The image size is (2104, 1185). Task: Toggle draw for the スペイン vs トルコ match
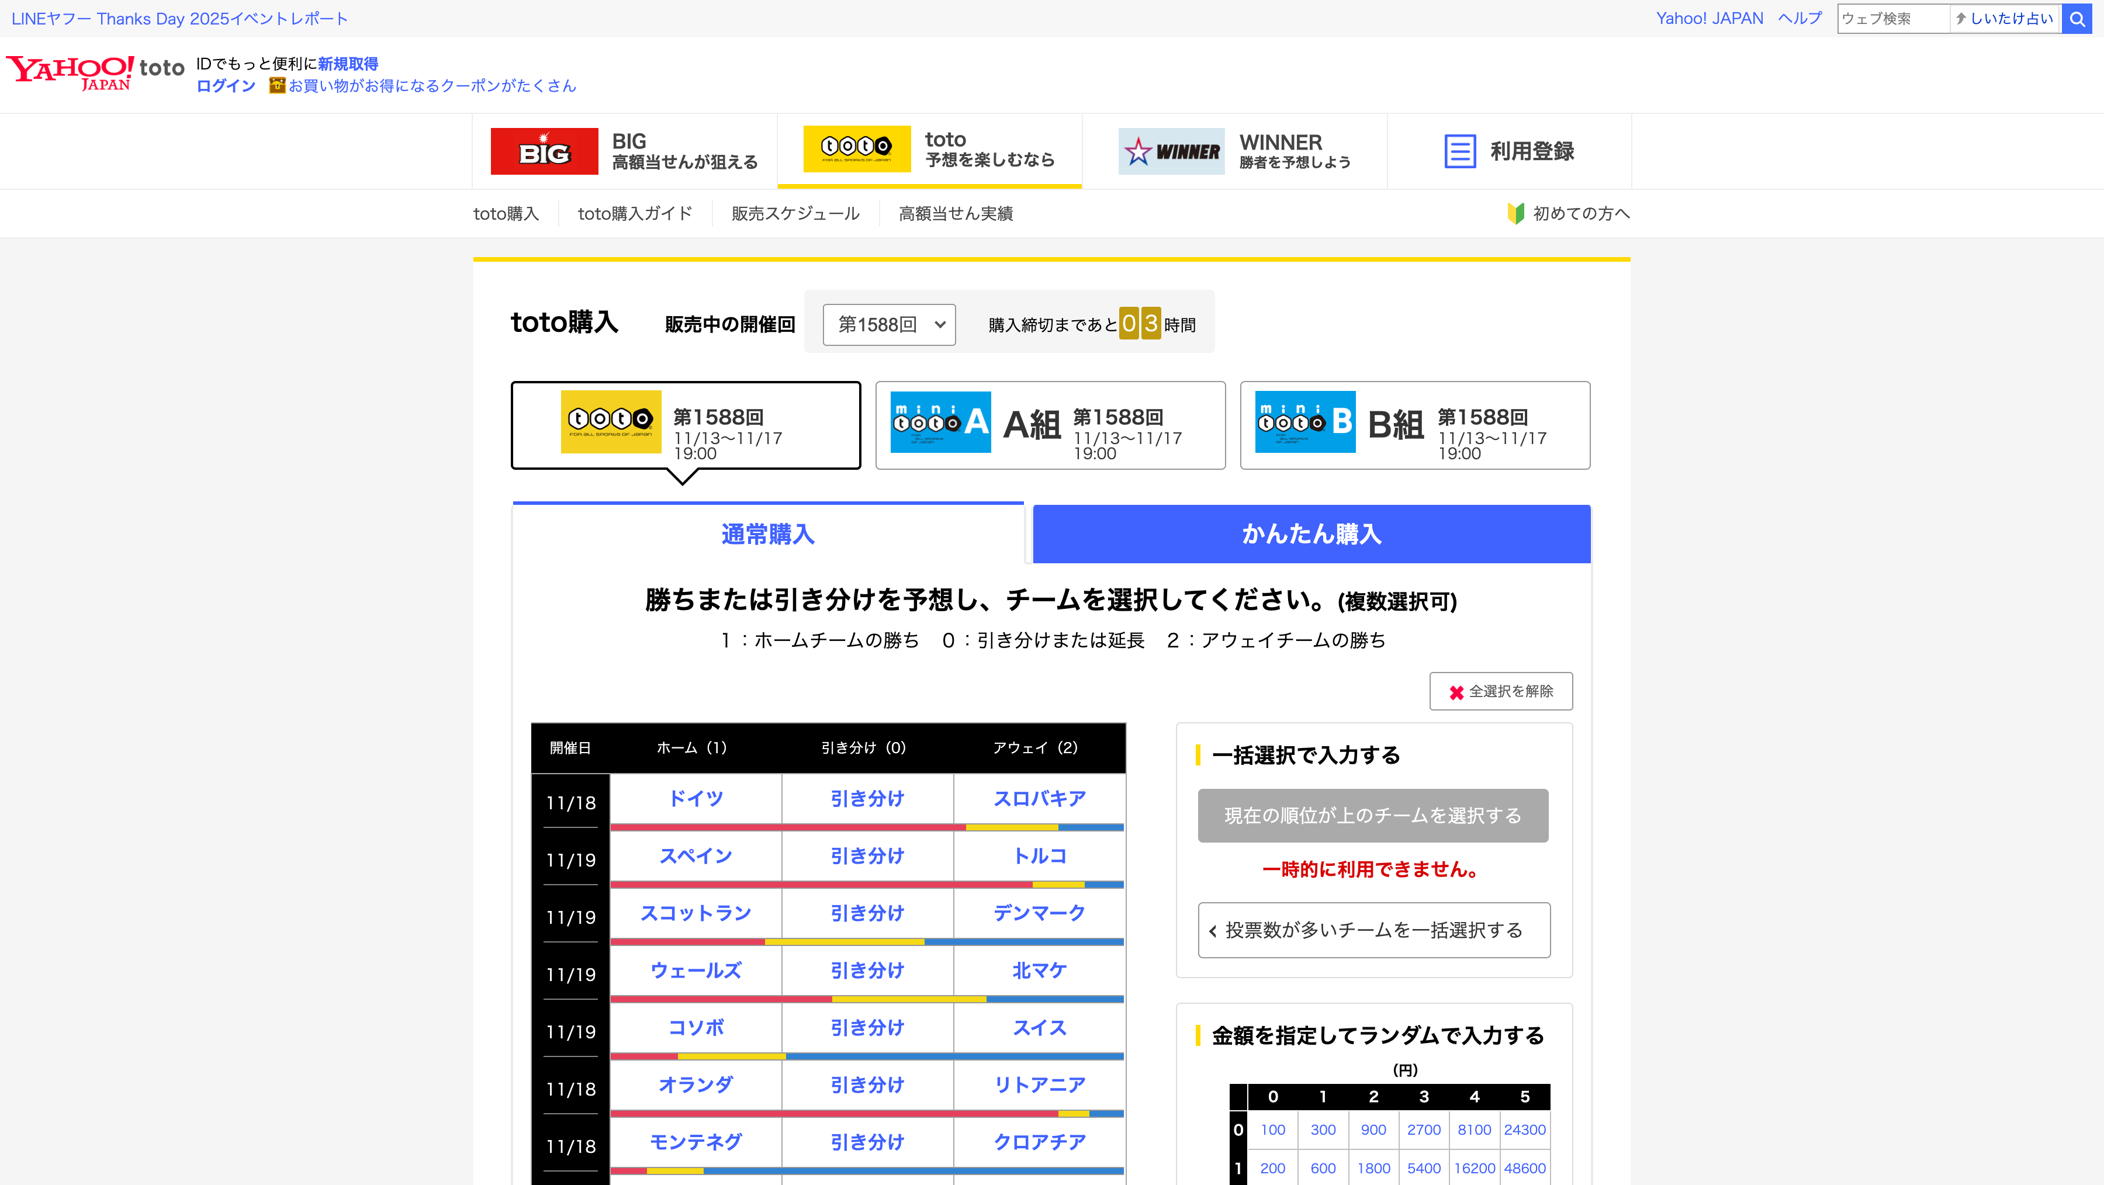point(867,856)
